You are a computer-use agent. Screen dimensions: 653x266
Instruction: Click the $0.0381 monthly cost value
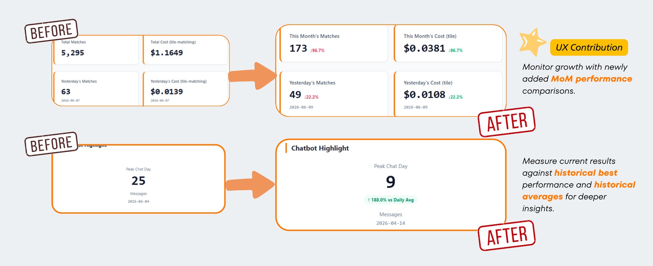coord(424,48)
